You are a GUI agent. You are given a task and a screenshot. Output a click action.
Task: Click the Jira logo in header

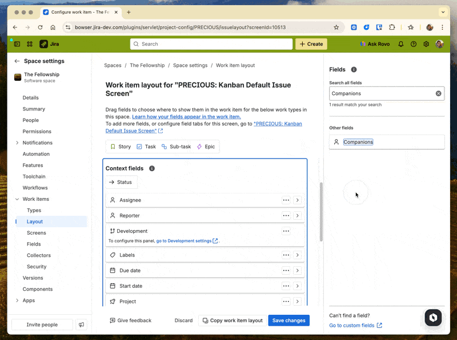pyautogui.click(x=49, y=44)
